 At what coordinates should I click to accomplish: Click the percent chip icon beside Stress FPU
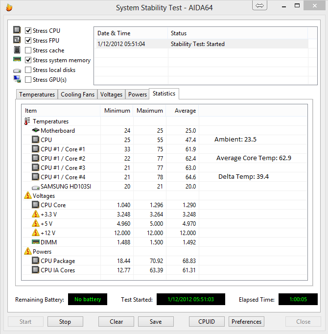pos(17,40)
